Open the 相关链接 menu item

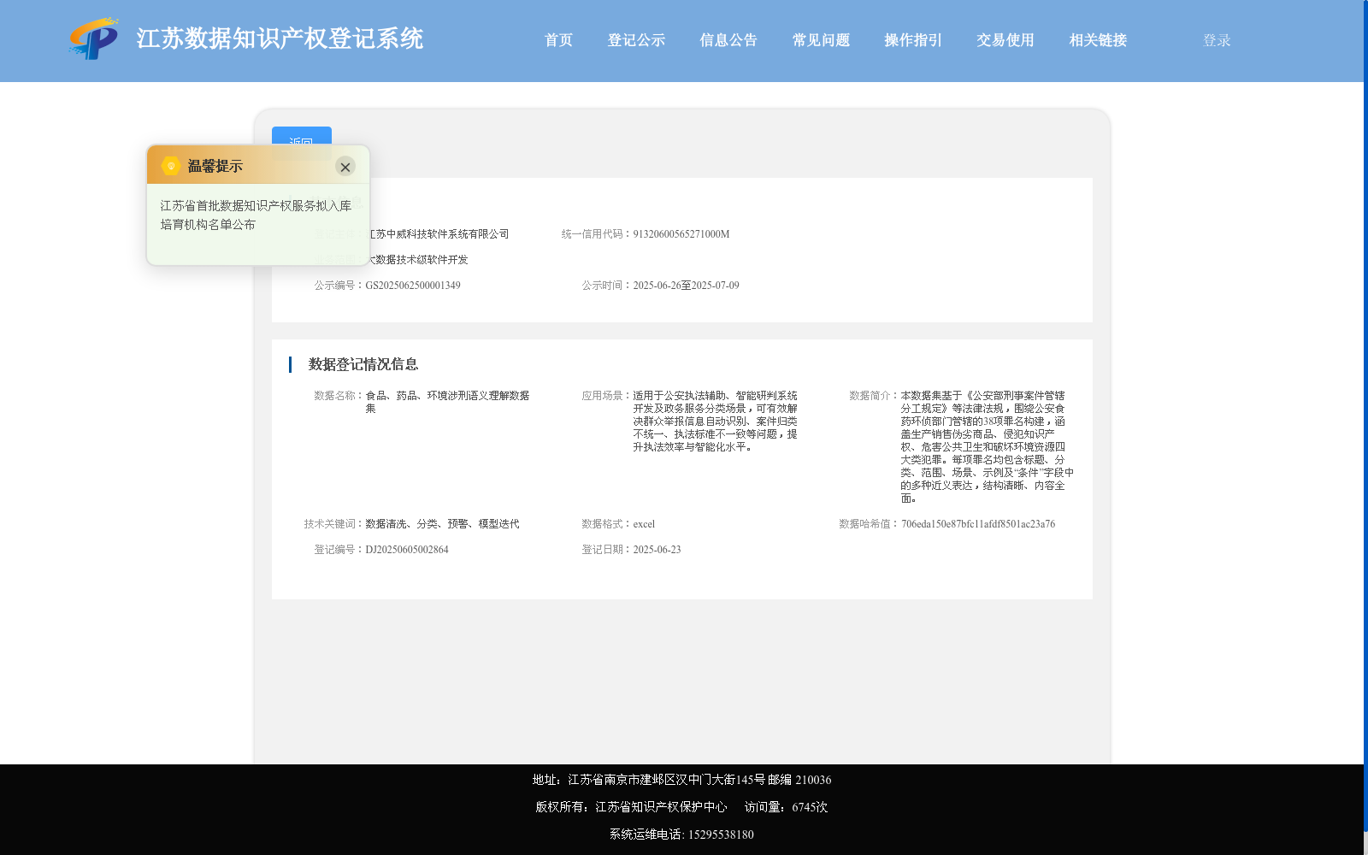click(1098, 40)
